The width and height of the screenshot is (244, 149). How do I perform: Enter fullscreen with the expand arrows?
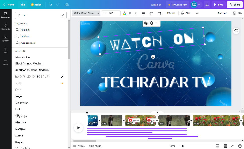[232, 146]
